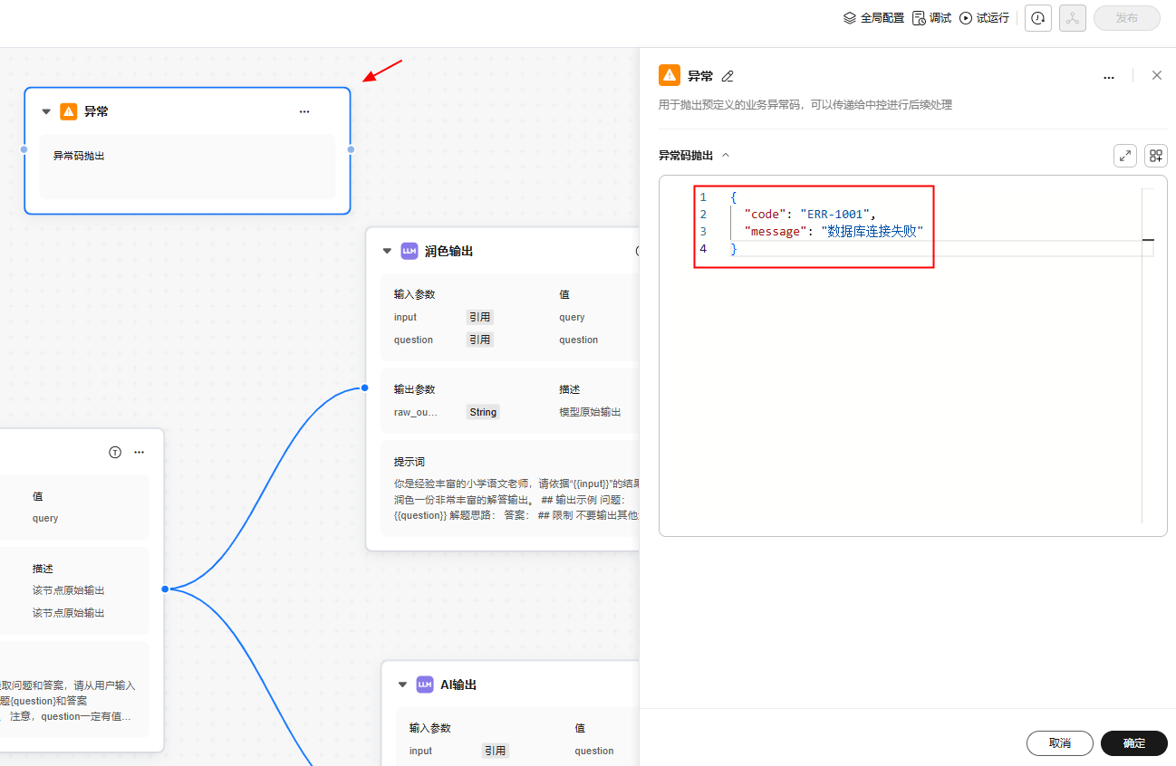Viewport: 1176px width, 766px height.
Task: Open the 异常 node ellipsis menu
Action: 304,111
